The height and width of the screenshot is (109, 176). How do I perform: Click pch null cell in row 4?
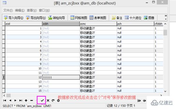[136, 42]
